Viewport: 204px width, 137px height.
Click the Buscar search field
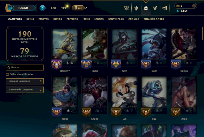(25, 67)
